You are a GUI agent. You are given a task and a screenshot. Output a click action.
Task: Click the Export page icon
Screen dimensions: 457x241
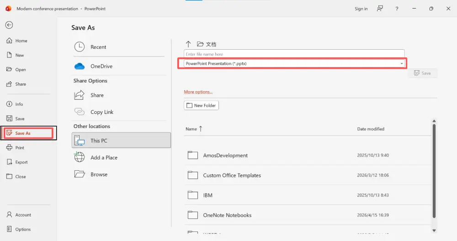(9, 162)
